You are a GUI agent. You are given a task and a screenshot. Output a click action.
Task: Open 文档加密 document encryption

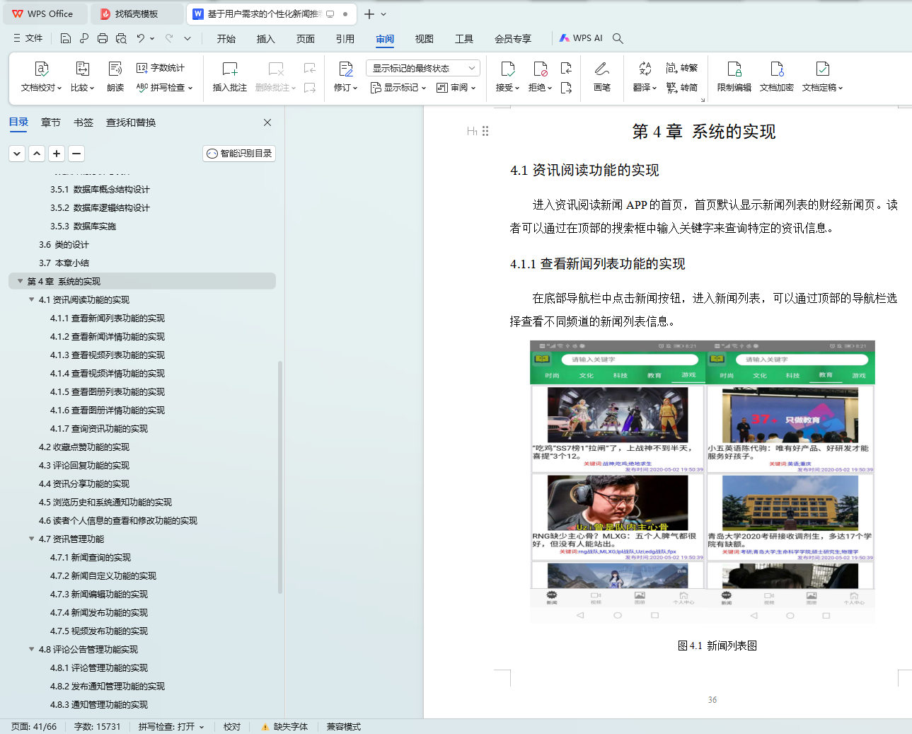(777, 76)
